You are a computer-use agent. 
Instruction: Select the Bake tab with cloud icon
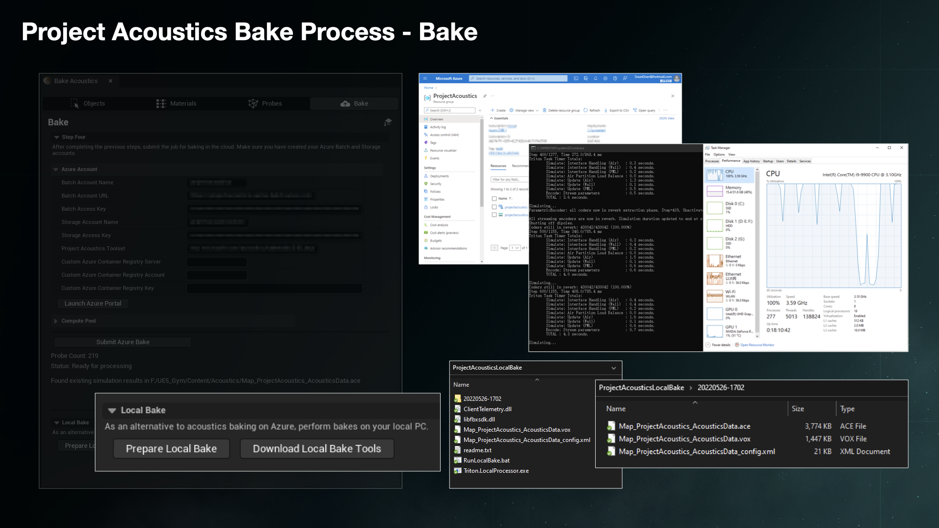coord(354,104)
